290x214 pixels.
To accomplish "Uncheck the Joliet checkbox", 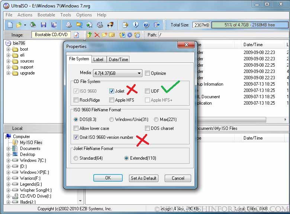I will click(112, 91).
